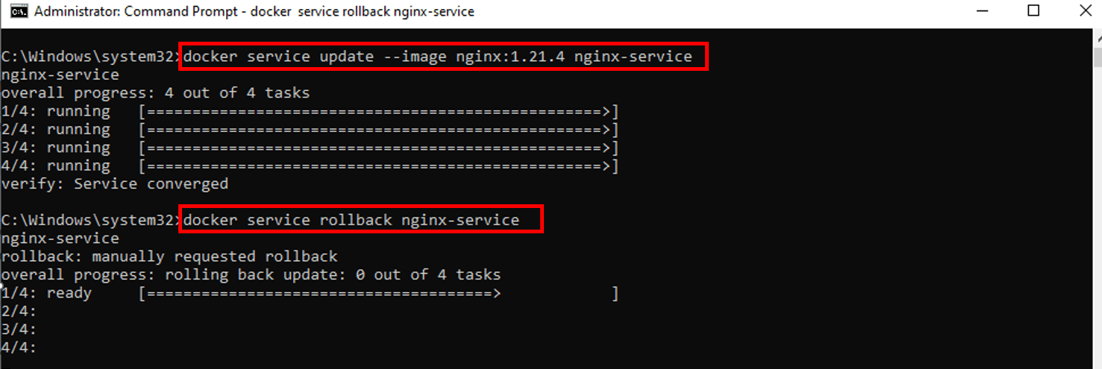This screenshot has height=369, width=1102.
Task: Click 'overall progress: 4 out of 4 tasks'
Action: (155, 93)
